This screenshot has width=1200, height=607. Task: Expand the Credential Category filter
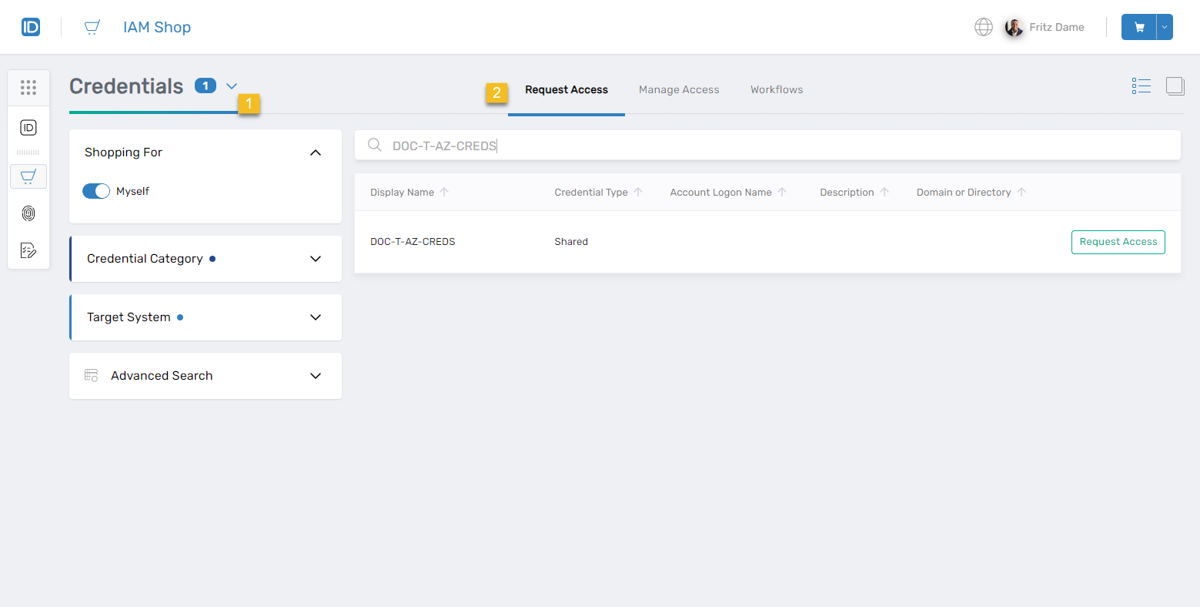click(315, 259)
